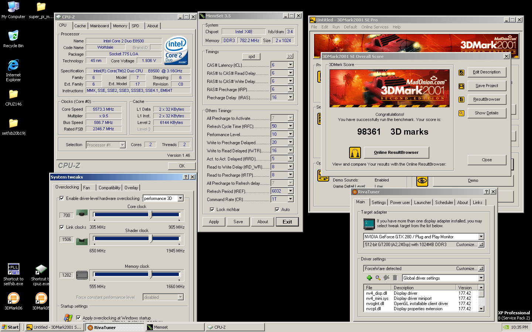Click the arrows button next to spd

click(x=290, y=56)
